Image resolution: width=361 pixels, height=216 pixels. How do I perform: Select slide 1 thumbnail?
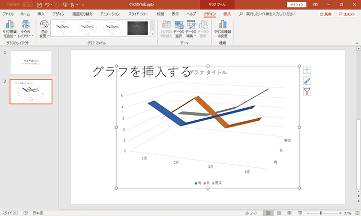tap(31, 63)
